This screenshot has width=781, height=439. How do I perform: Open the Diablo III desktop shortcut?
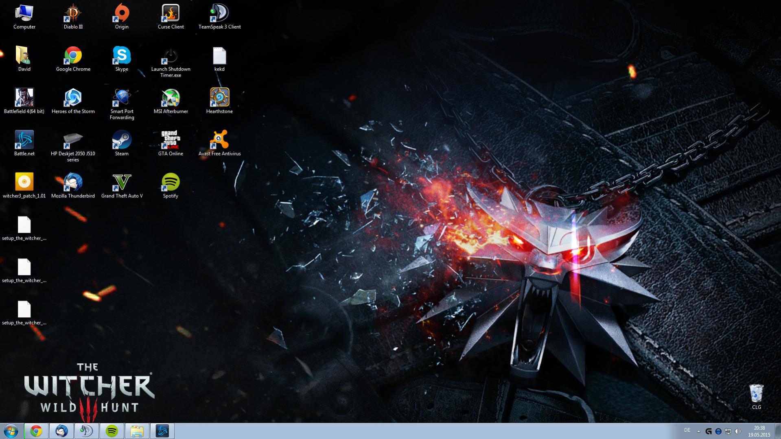click(x=73, y=14)
